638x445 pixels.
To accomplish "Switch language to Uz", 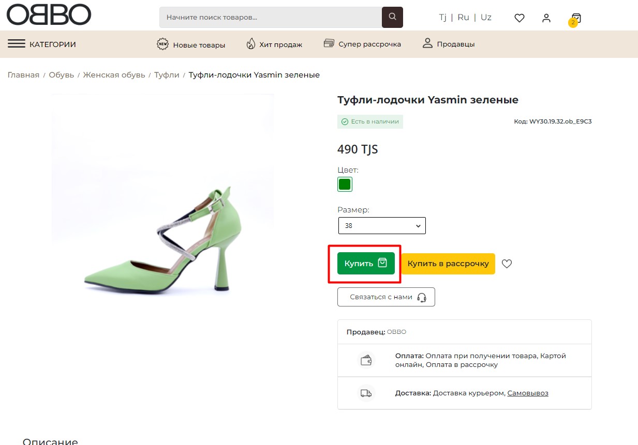I will tap(486, 18).
